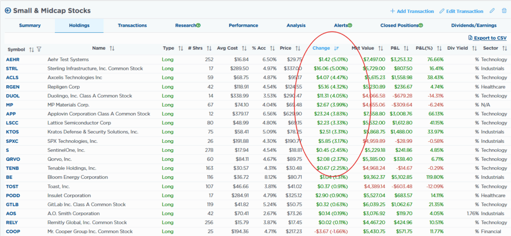Click the Add Transaction button
Image resolution: width=511 pixels, height=236 pixels.
(412, 11)
